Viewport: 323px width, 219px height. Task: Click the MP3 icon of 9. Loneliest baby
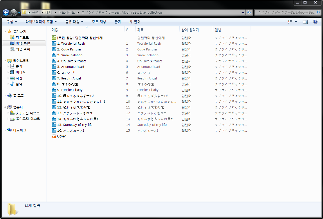pyautogui.click(x=54, y=89)
